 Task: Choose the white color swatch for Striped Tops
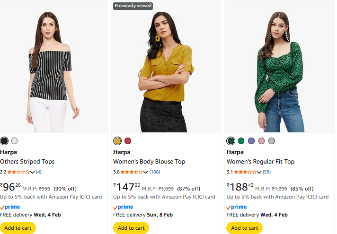coord(15,141)
